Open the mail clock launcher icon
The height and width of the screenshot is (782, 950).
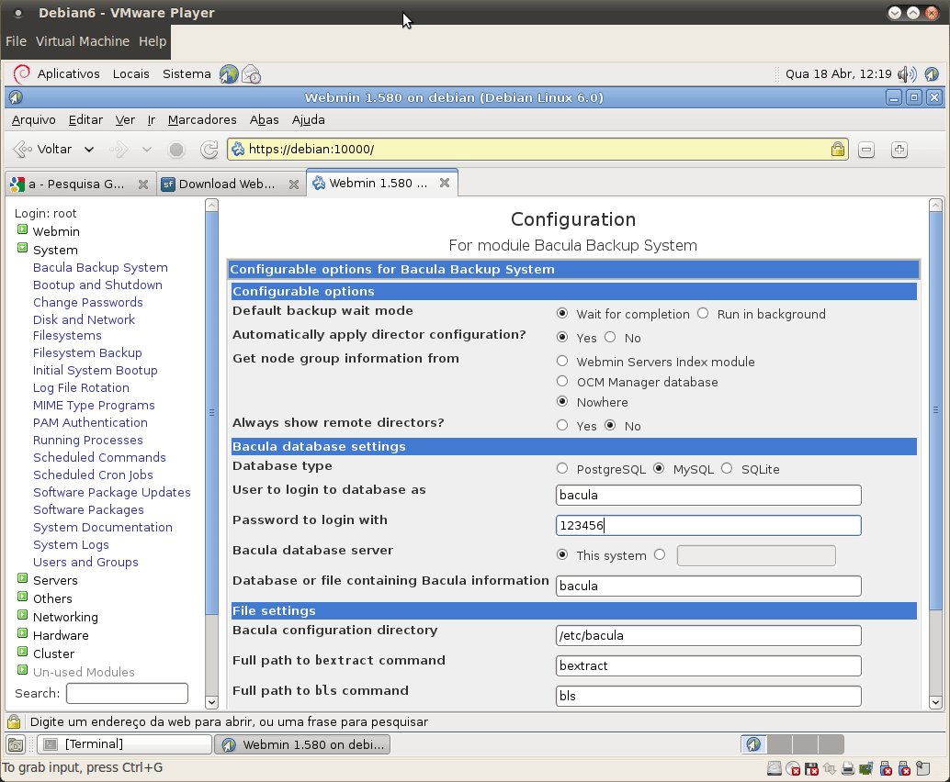(x=252, y=73)
